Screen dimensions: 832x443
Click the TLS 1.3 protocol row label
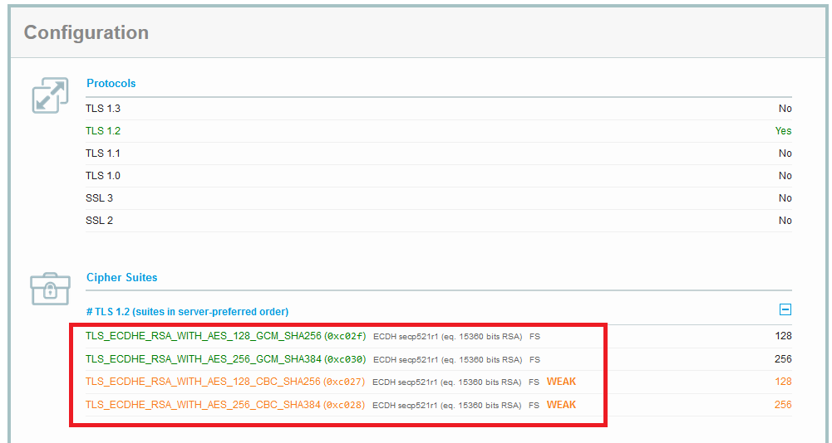tap(103, 109)
